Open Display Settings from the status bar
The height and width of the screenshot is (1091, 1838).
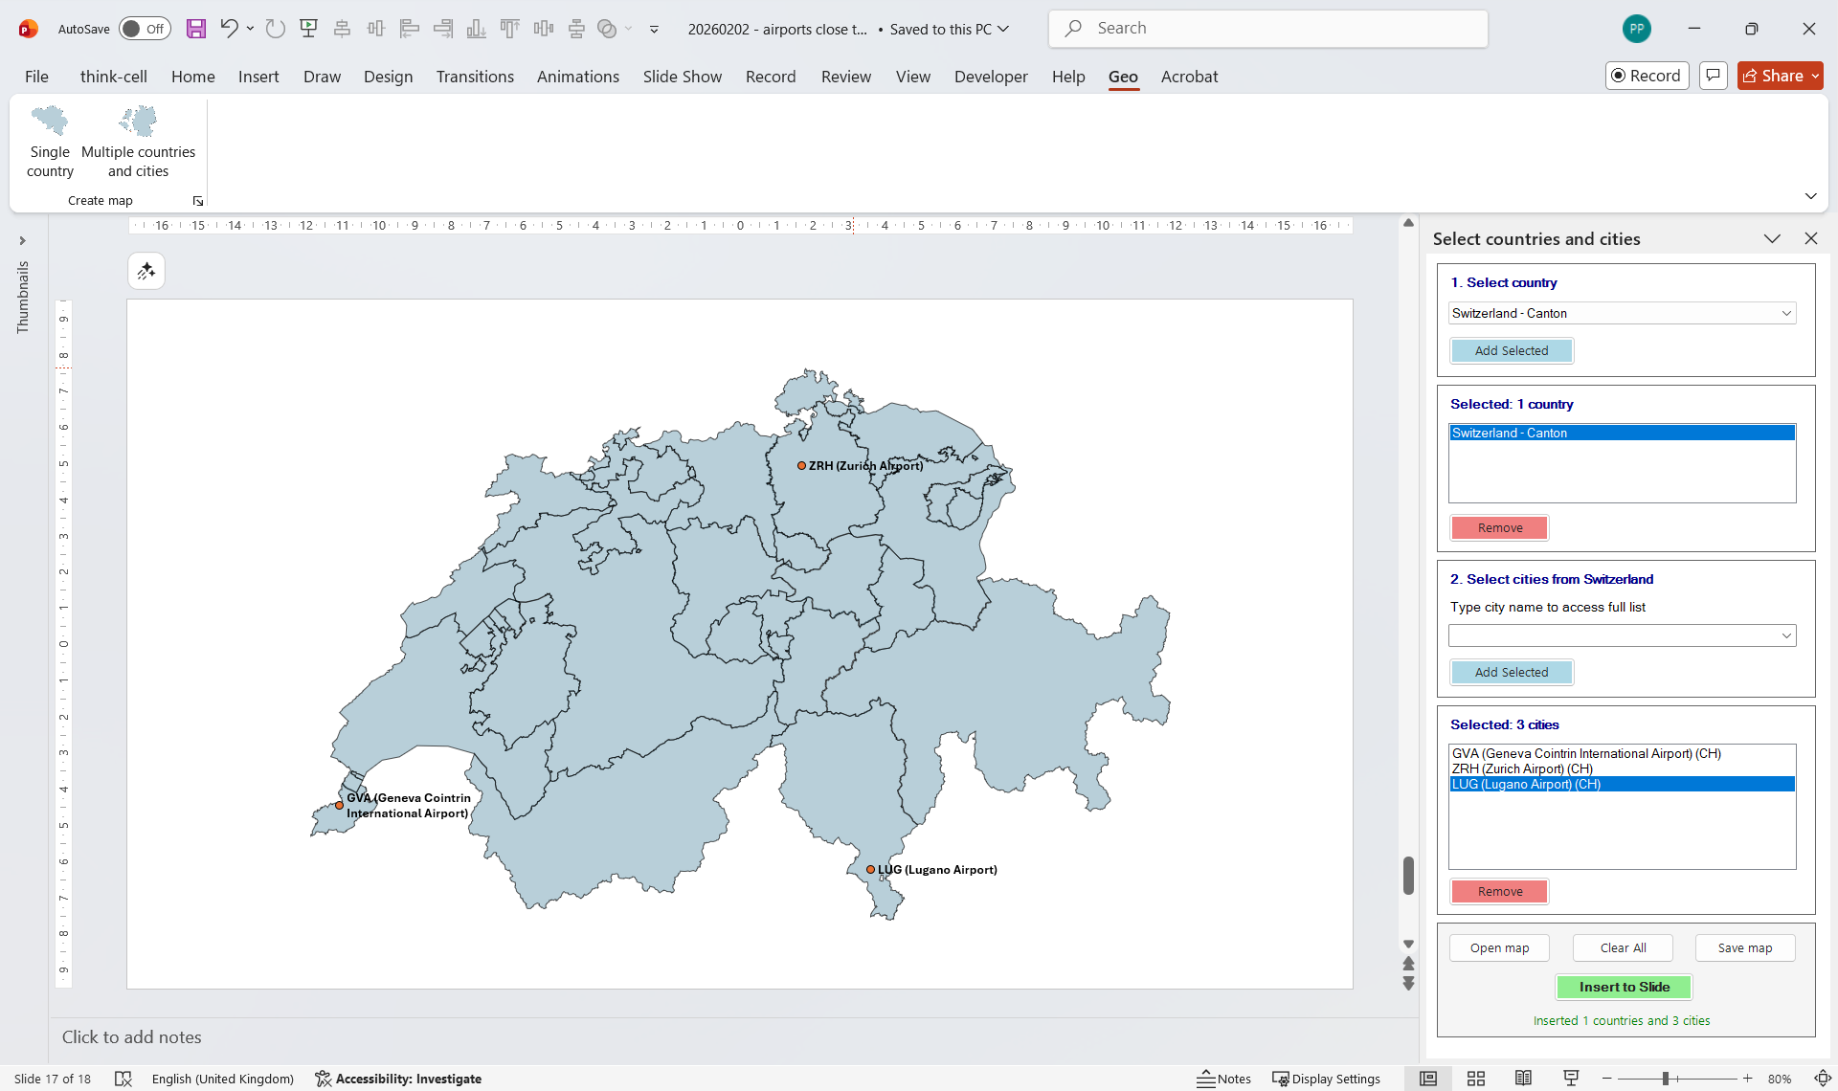point(1326,1079)
